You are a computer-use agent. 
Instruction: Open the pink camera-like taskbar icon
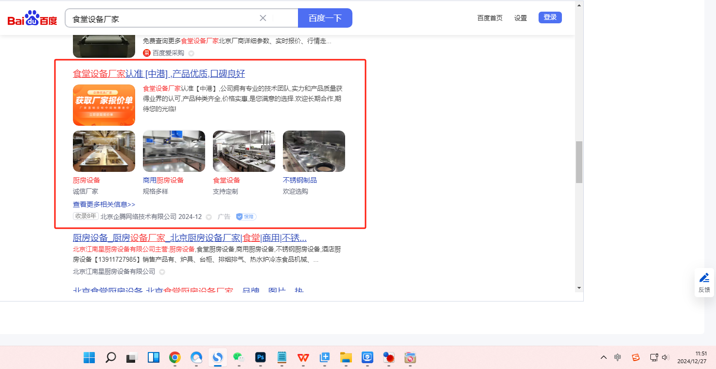[x=410, y=358]
